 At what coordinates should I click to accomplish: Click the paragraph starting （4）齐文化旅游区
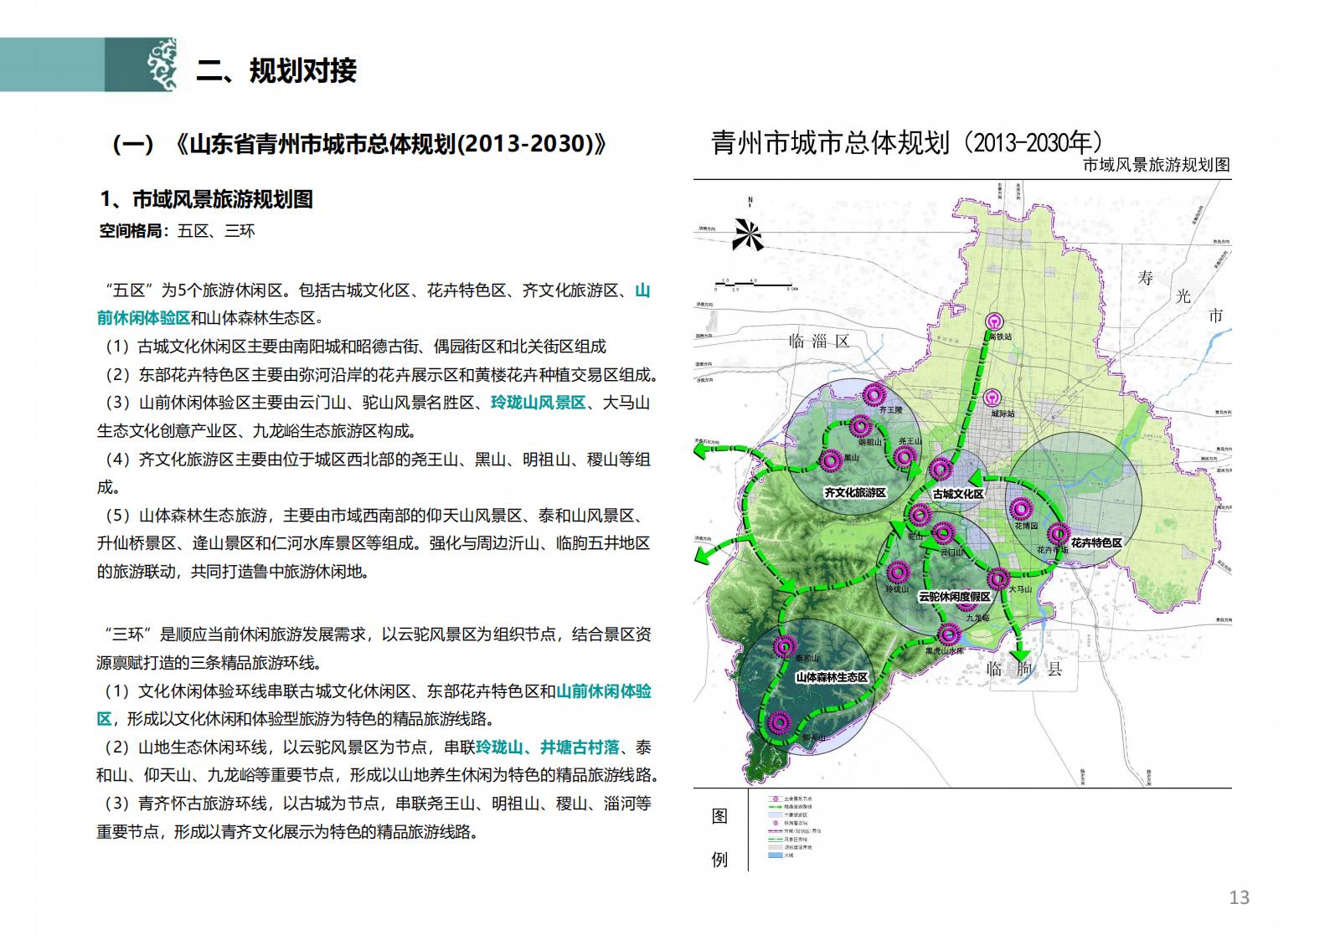pyautogui.click(x=374, y=473)
